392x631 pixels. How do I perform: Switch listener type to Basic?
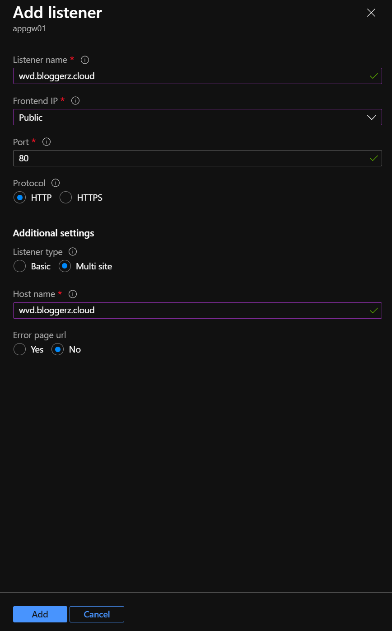tap(19, 266)
